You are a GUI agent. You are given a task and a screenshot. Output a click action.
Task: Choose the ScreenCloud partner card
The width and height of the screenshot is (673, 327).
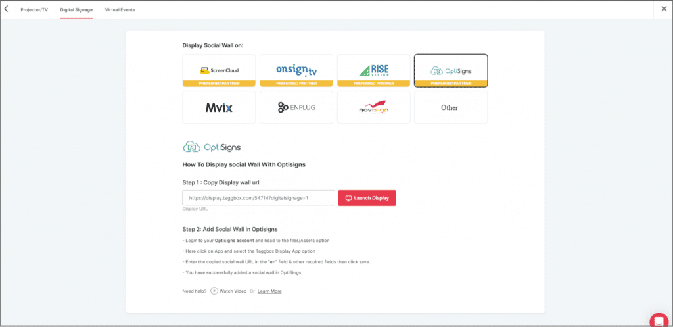click(x=219, y=70)
